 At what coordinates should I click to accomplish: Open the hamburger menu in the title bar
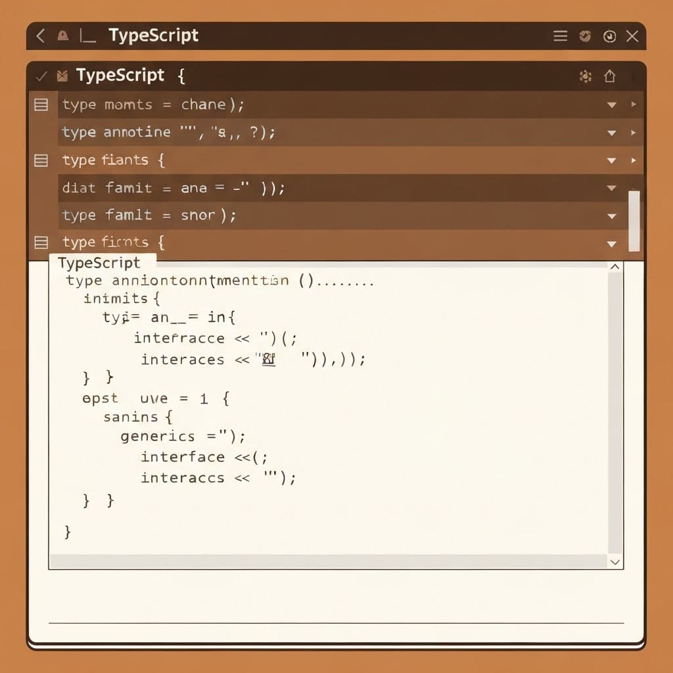(x=560, y=36)
